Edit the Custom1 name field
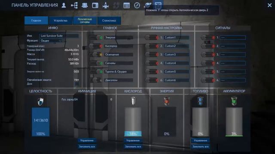275x154 pixels. pos(177,37)
